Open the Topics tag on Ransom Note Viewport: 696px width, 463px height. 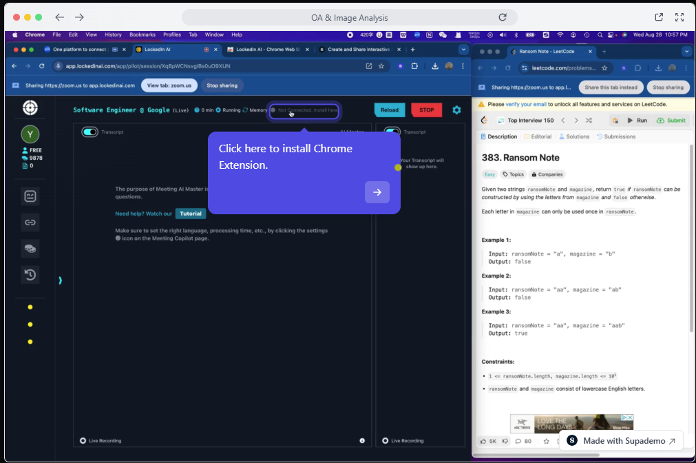tap(513, 174)
